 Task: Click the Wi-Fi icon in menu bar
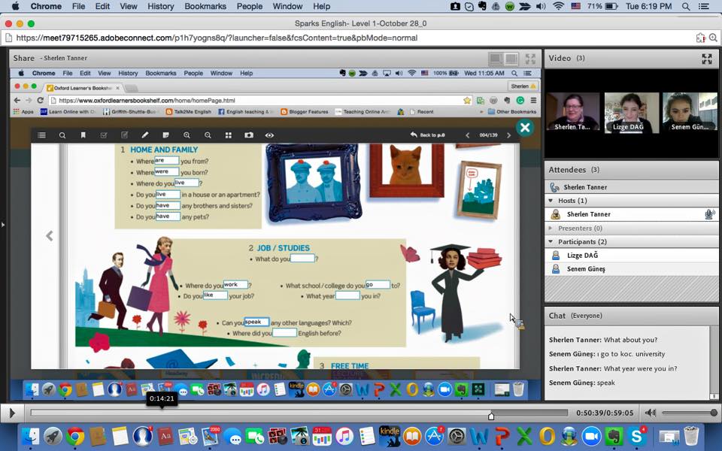(559, 7)
